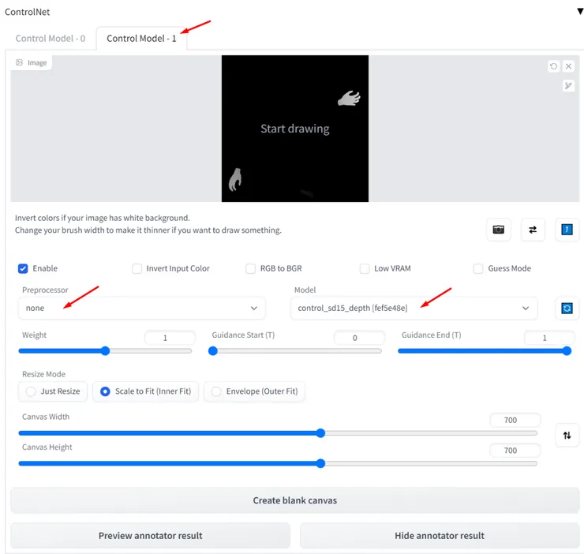Select Just Resize radio option
The image size is (584, 554).
[53, 391]
